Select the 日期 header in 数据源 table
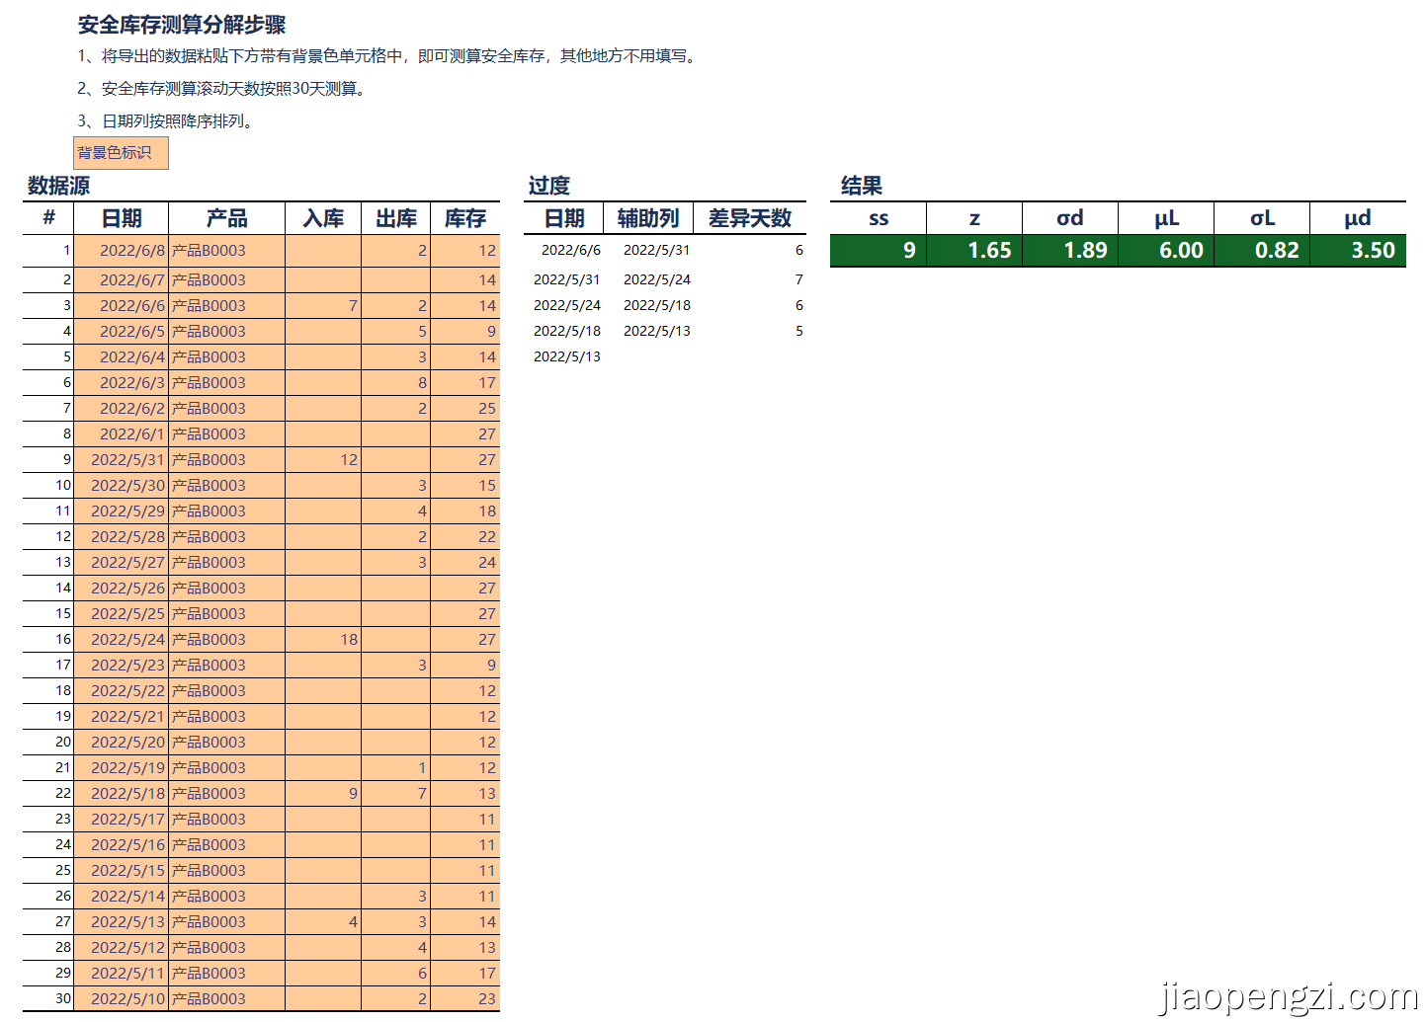The width and height of the screenshot is (1425, 1022). [x=122, y=218]
